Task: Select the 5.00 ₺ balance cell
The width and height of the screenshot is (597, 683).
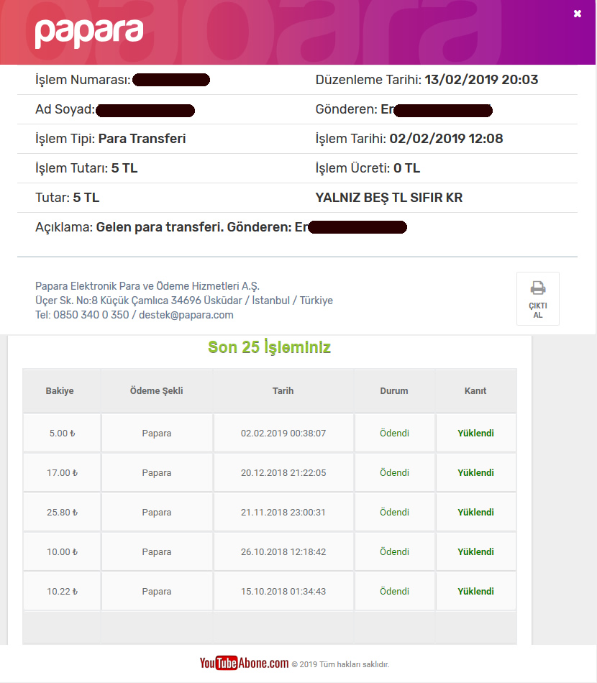Action: pyautogui.click(x=62, y=433)
